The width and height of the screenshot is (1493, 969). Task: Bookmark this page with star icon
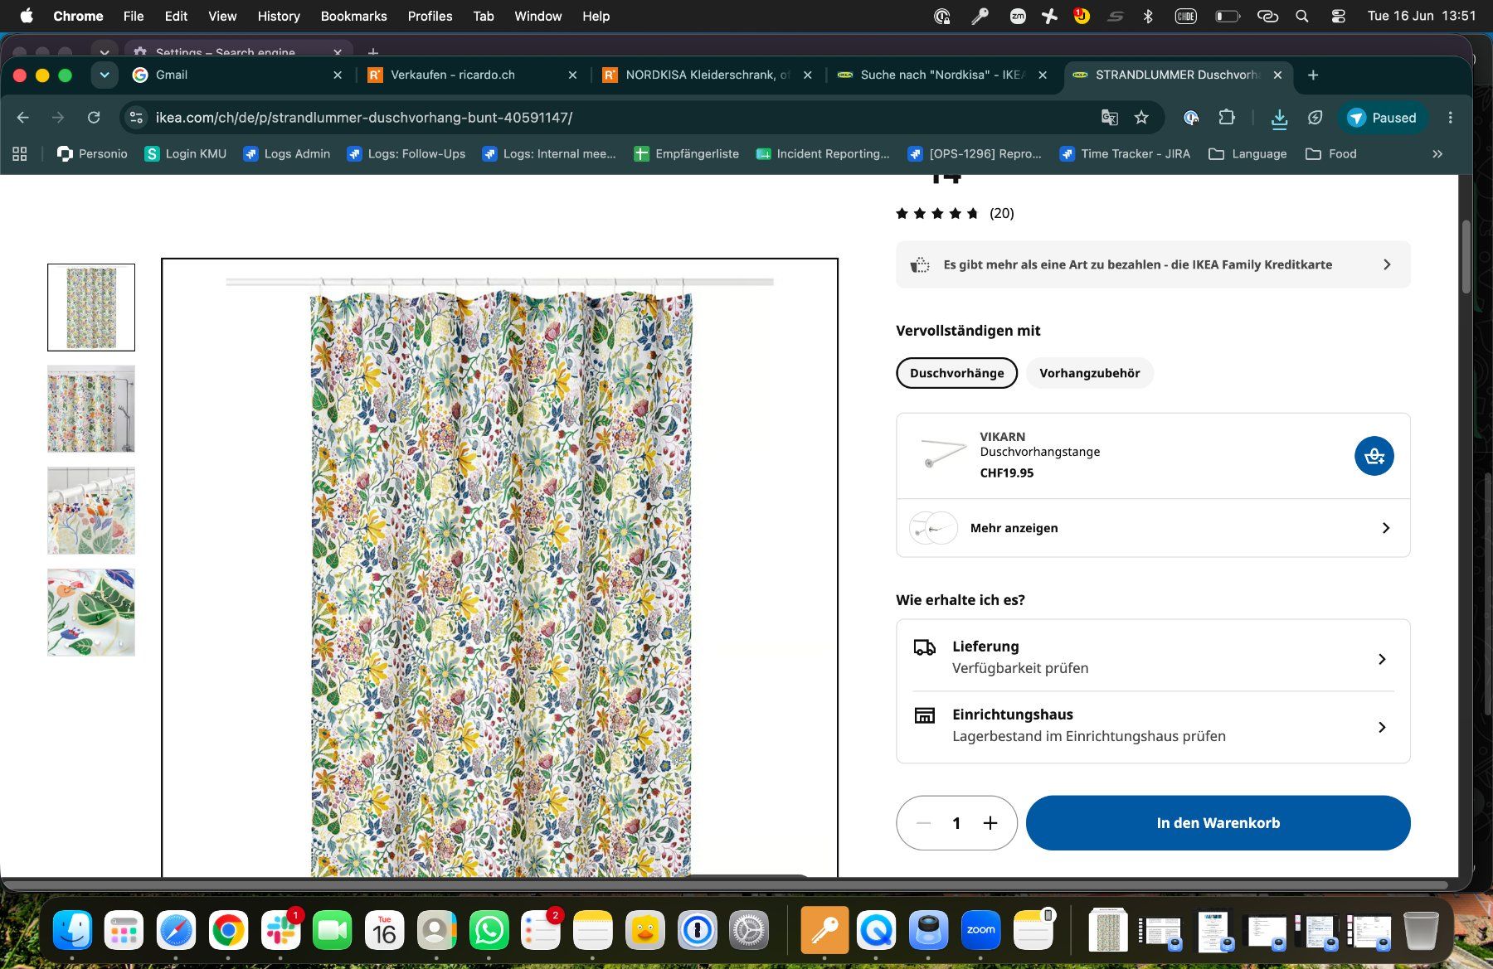[x=1141, y=118]
